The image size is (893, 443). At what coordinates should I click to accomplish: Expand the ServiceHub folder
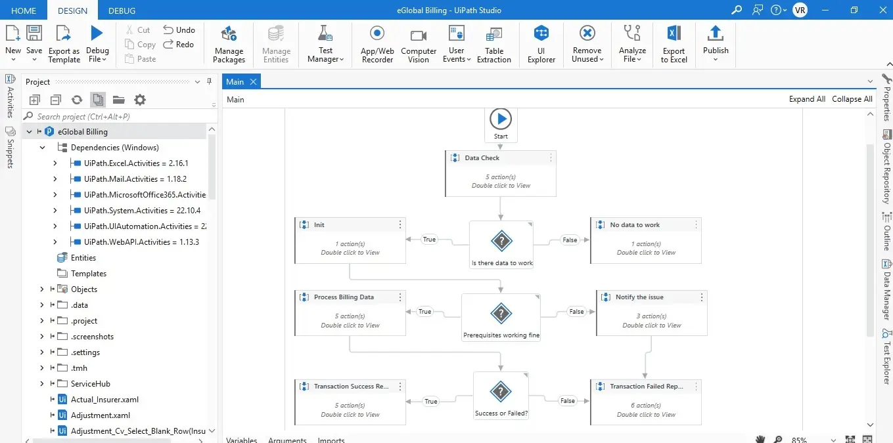[x=43, y=384]
